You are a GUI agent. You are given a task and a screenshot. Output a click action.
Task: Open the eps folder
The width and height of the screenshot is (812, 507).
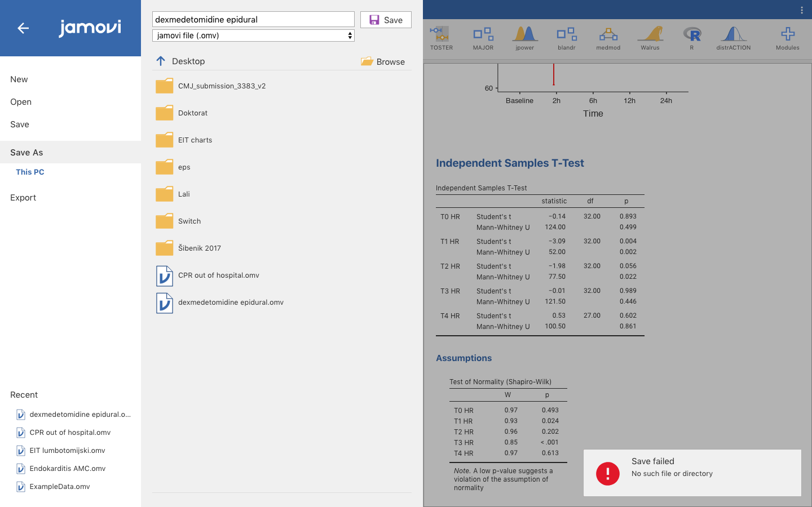coord(282,167)
